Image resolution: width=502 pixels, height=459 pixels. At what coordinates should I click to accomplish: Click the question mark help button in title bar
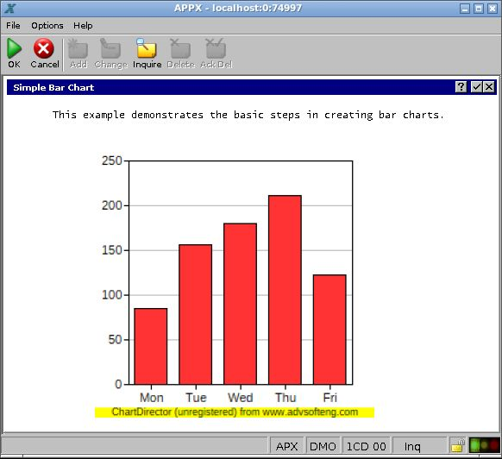(461, 87)
